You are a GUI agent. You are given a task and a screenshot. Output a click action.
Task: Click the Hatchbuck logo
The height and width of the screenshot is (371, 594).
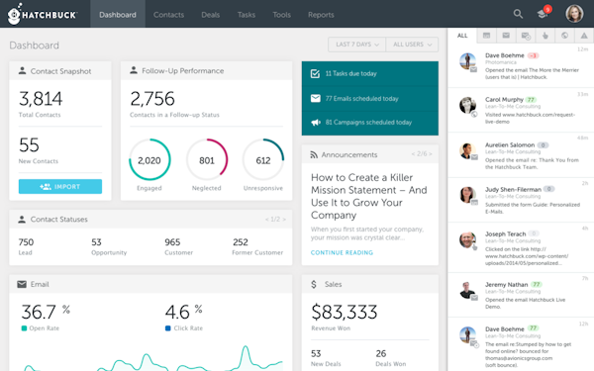[x=42, y=14]
